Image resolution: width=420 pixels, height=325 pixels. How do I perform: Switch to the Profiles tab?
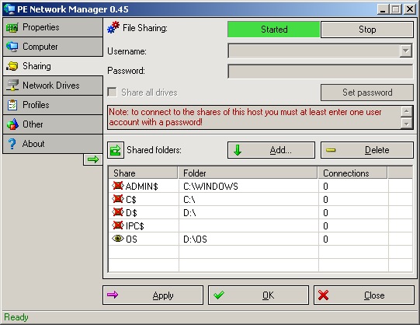53,105
